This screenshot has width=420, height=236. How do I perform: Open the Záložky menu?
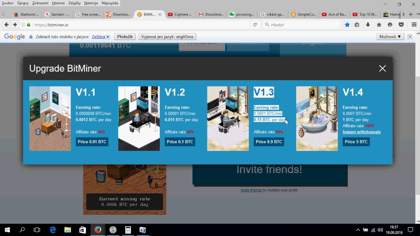[x=75, y=3]
